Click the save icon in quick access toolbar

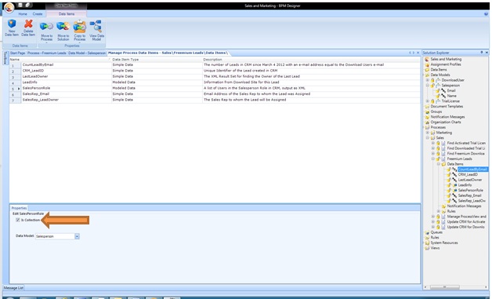coord(20,5)
